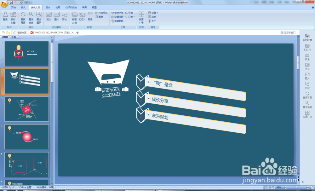This screenshot has width=315, height=191.
Task: Open the 动画 ribbon tab
Action: pyautogui.click(x=58, y=8)
